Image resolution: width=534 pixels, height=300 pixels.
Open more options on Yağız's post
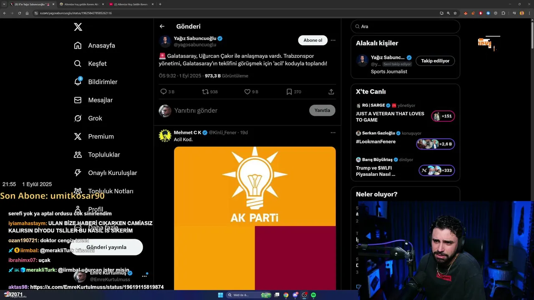pyautogui.click(x=333, y=40)
